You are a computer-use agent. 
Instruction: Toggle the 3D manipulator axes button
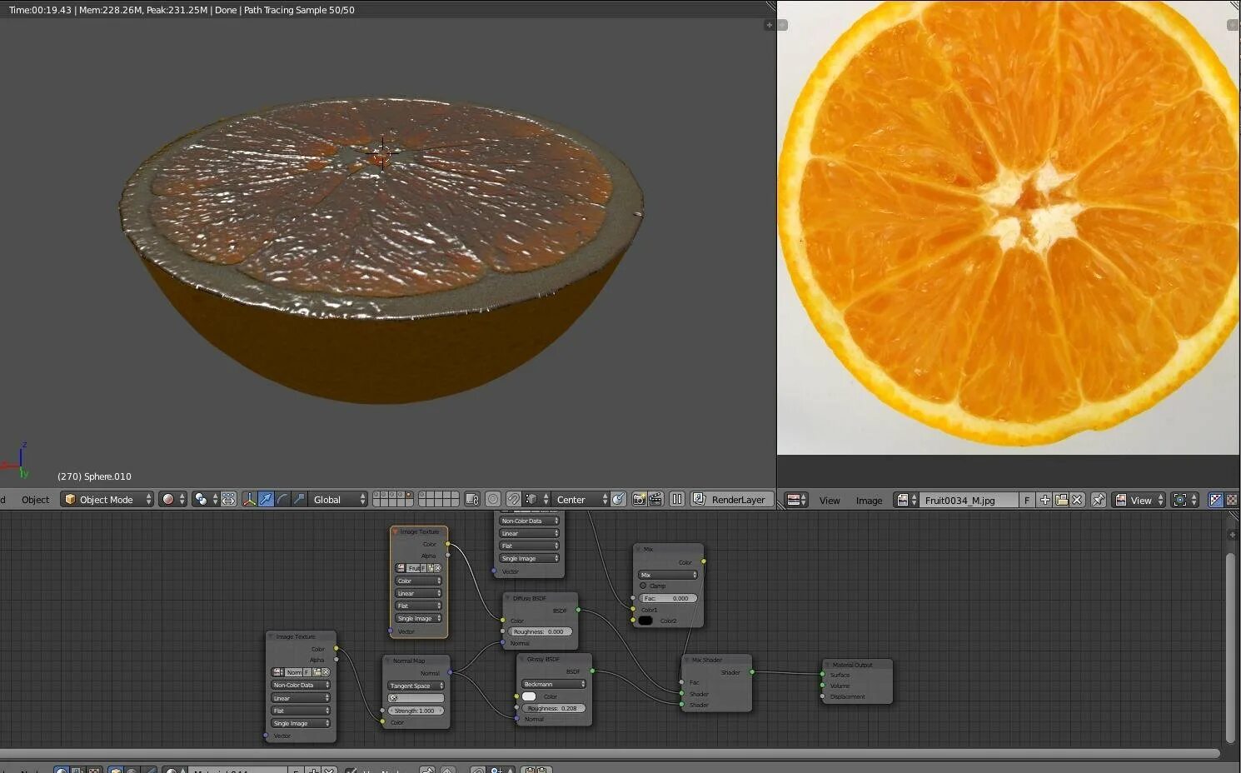tap(249, 499)
